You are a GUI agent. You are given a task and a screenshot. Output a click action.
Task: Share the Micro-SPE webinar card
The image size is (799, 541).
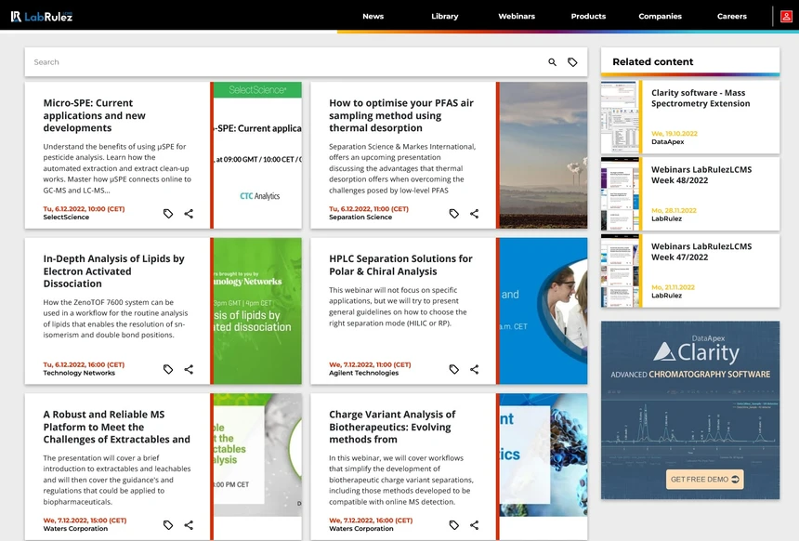coord(189,214)
